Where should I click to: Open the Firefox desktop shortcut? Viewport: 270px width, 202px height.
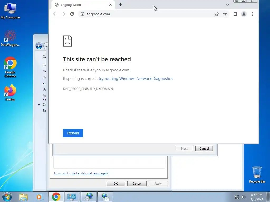pos(10,93)
